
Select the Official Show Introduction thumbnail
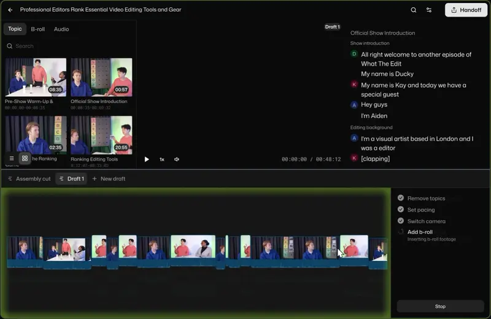(101, 77)
